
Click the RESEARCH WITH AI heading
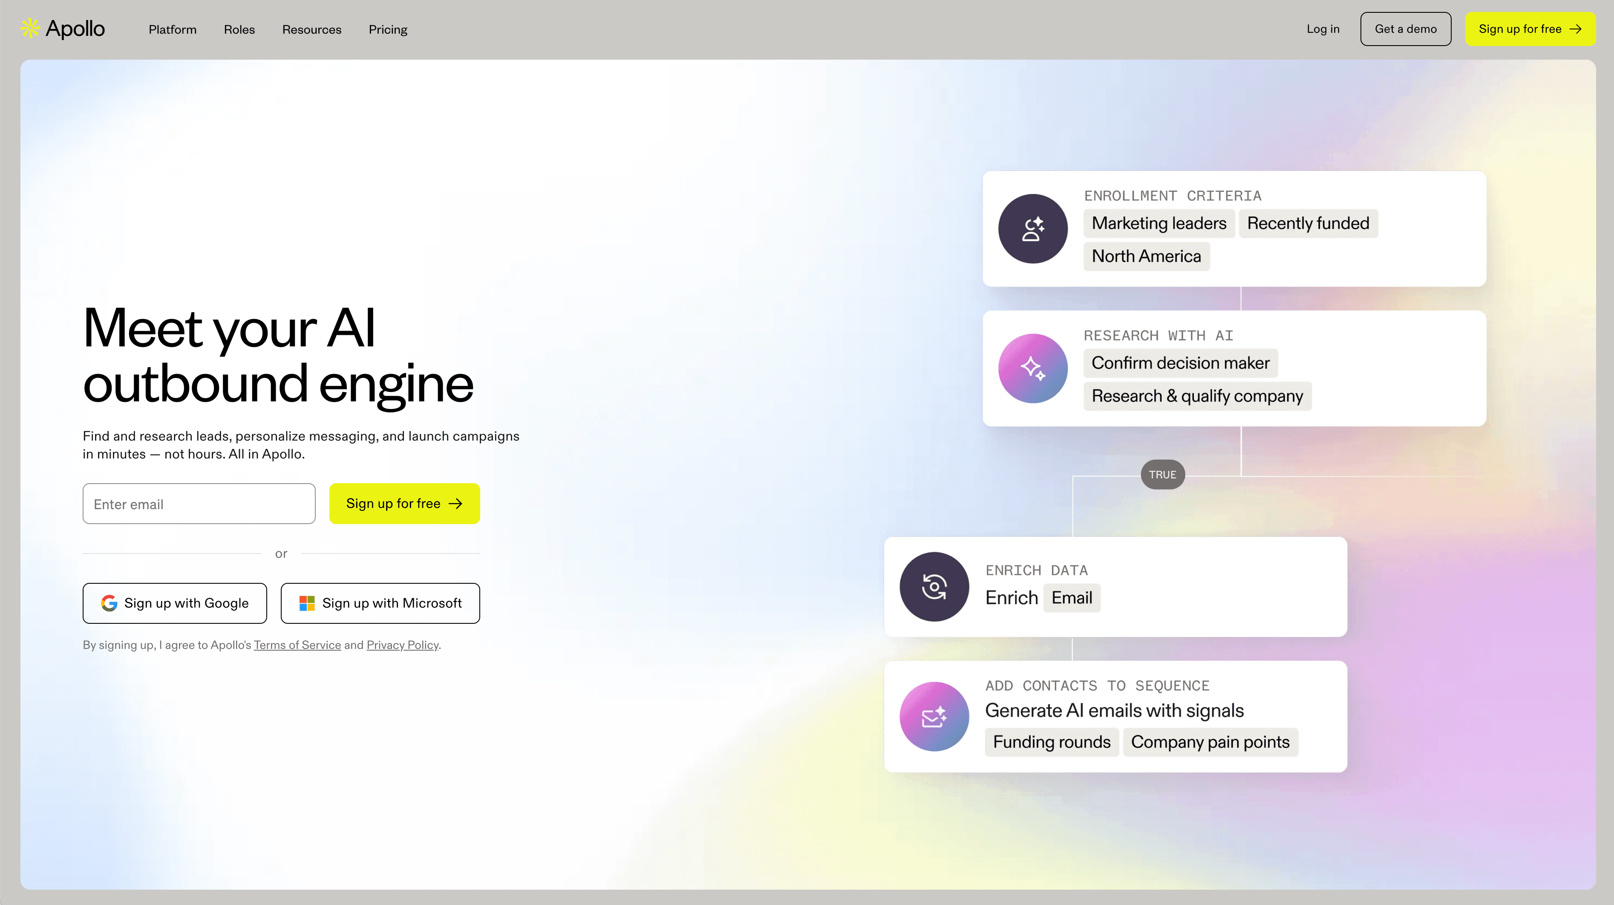coord(1159,335)
